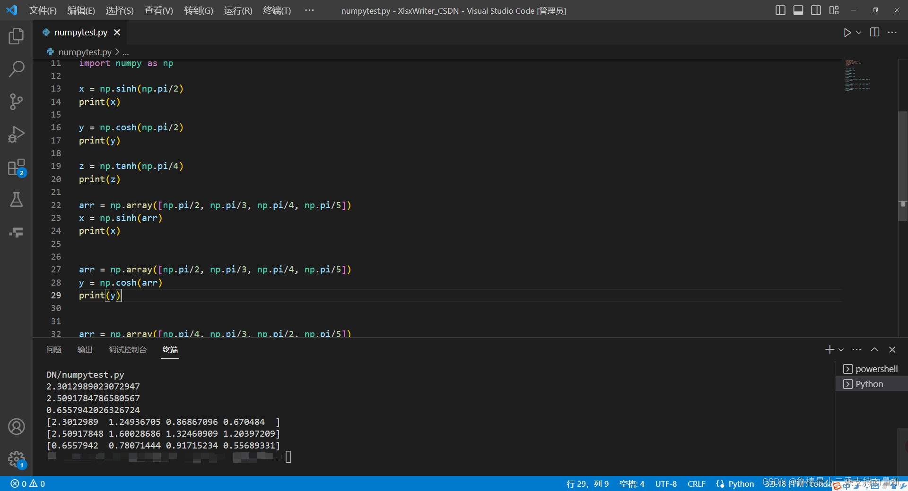Click 'y = np.cosh(arr)' on line 28
The image size is (908, 491).
tap(121, 283)
